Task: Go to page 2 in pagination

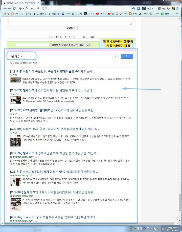Action: [61, 37]
